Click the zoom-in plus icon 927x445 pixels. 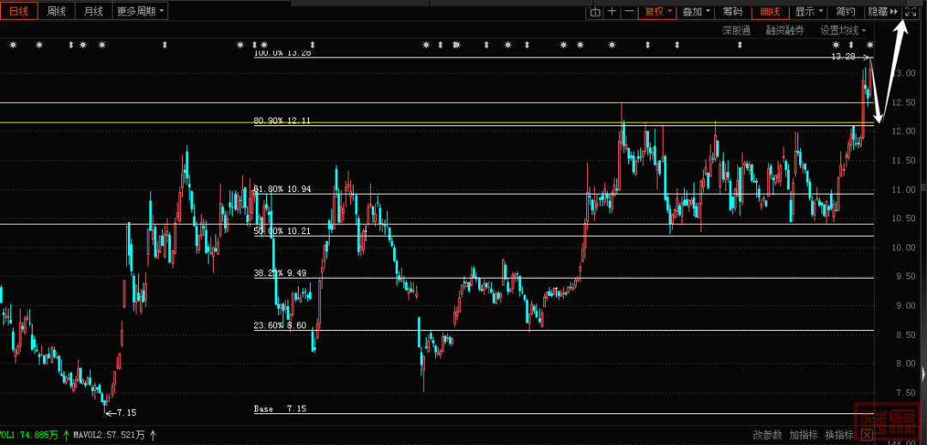click(612, 11)
